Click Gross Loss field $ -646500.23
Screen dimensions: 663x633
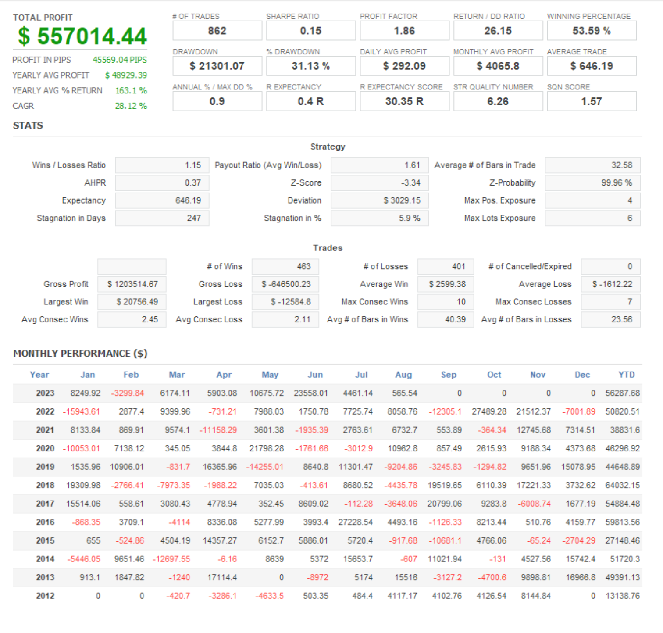pos(285,284)
